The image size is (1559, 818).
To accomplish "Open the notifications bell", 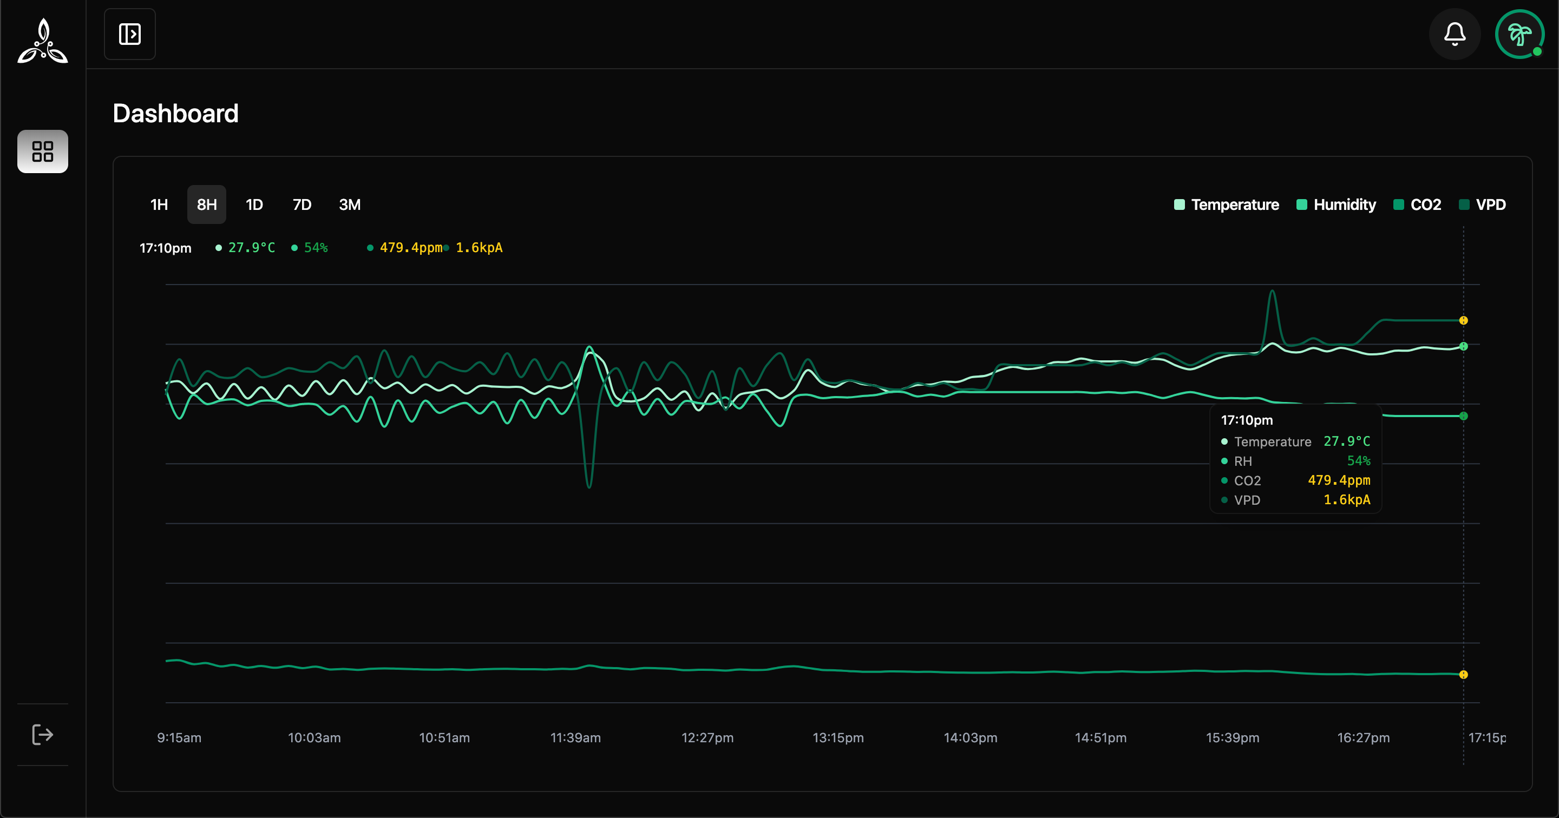I will coord(1455,34).
